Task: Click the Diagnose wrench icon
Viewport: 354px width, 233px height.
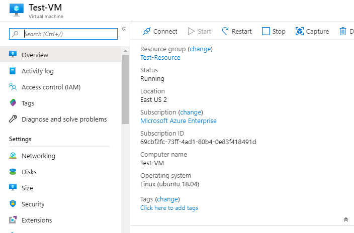Action: coord(13,119)
